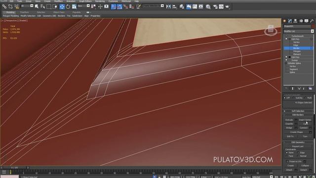Open the Render Setup dialog
This screenshot has width=316, height=178.
coord(215,6)
